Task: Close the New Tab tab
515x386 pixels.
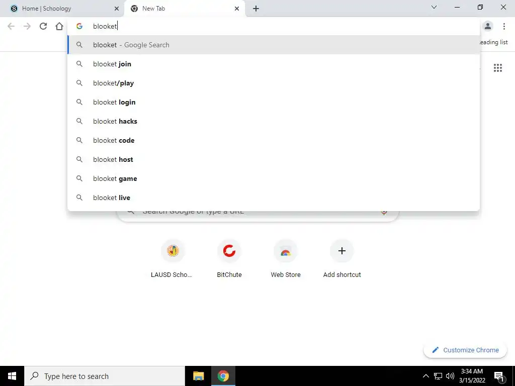Action: click(x=237, y=9)
